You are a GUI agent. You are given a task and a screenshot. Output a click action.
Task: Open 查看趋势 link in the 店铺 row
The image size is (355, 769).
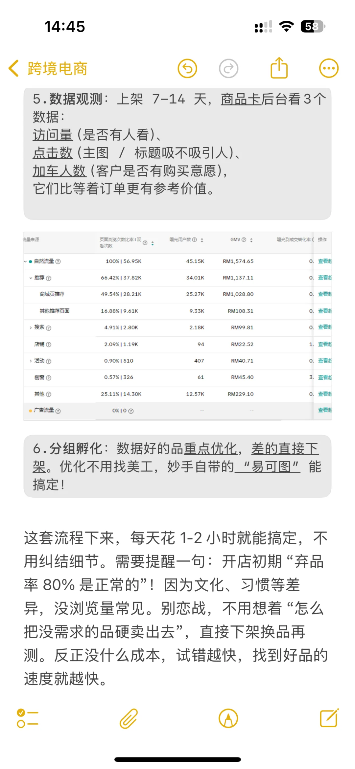(x=325, y=344)
